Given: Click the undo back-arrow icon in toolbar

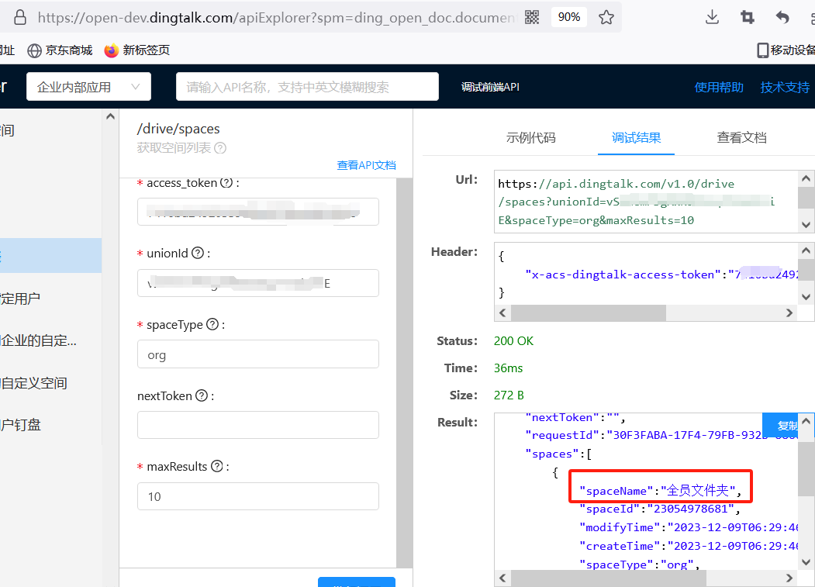Looking at the screenshot, I should [x=782, y=17].
